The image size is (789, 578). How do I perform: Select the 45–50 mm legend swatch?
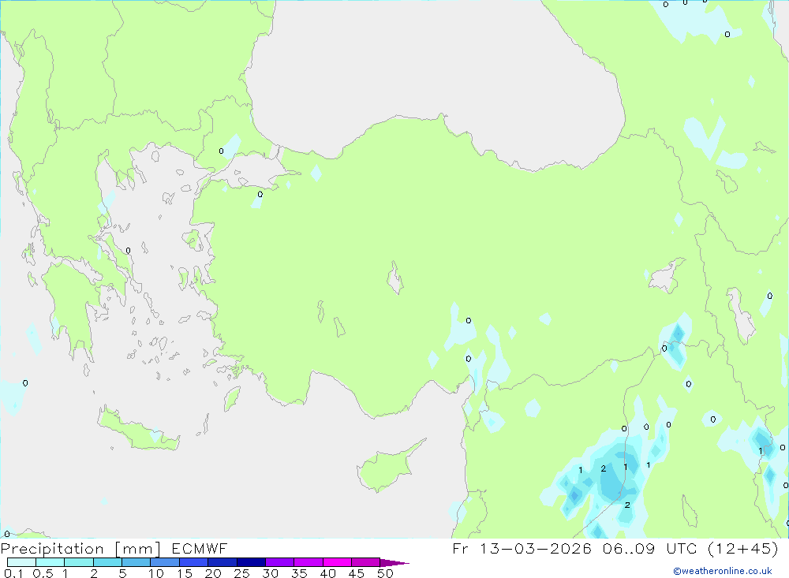(x=366, y=562)
